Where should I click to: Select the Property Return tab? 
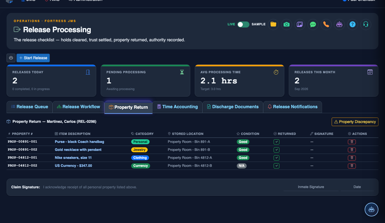click(128, 107)
